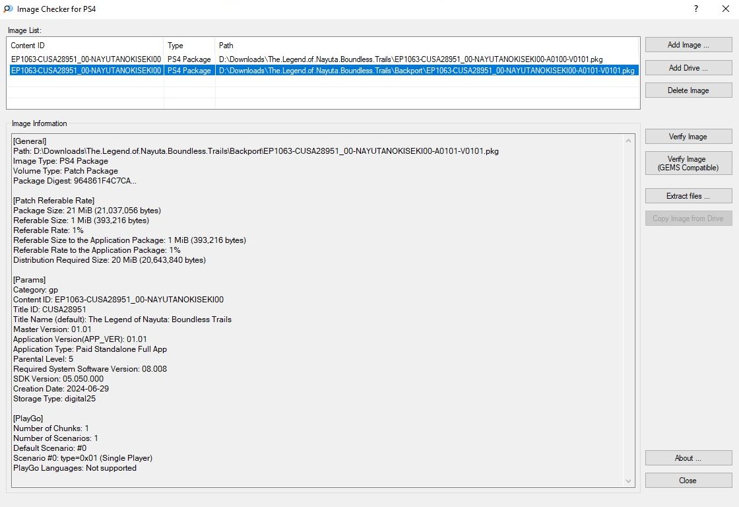Click the Referable Size to the Application Package line
The height and width of the screenshot is (507, 739).
[129, 240]
